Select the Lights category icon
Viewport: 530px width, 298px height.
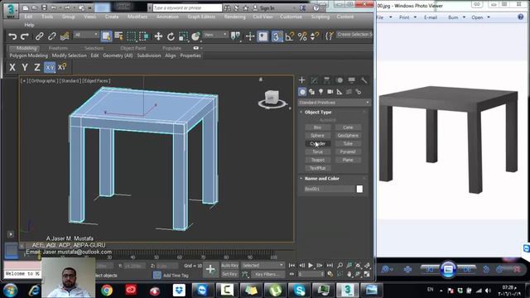click(320, 92)
